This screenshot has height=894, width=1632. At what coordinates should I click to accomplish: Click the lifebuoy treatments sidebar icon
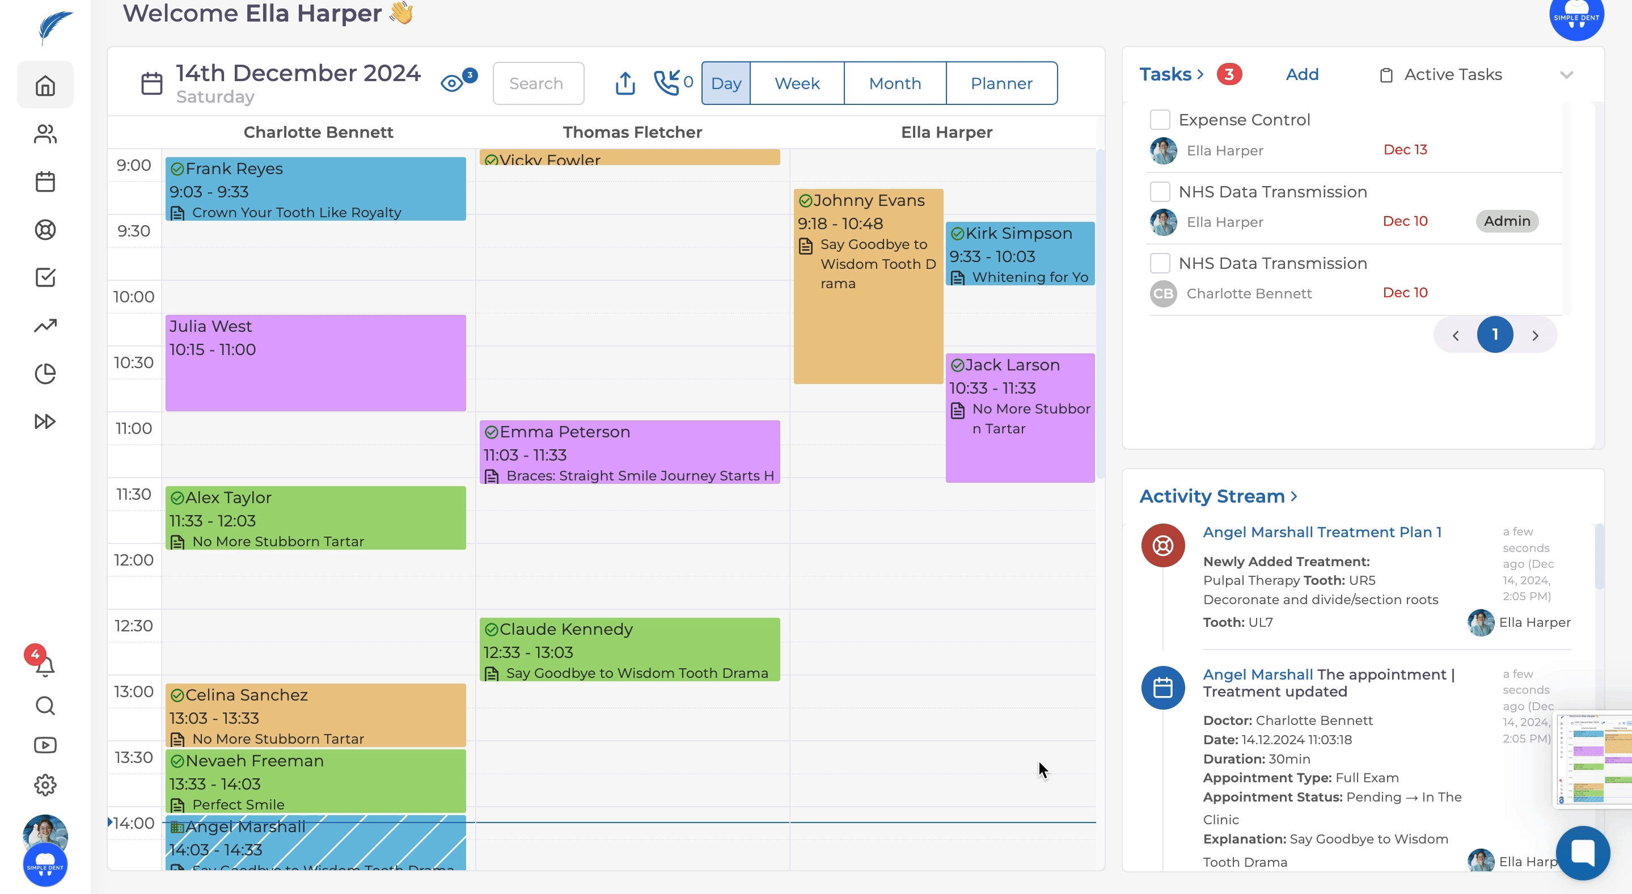tap(45, 229)
